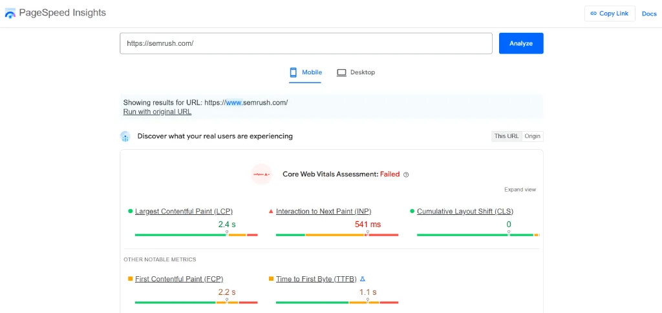Click the LCP distribution bar
The image size is (662, 313).
click(x=197, y=235)
